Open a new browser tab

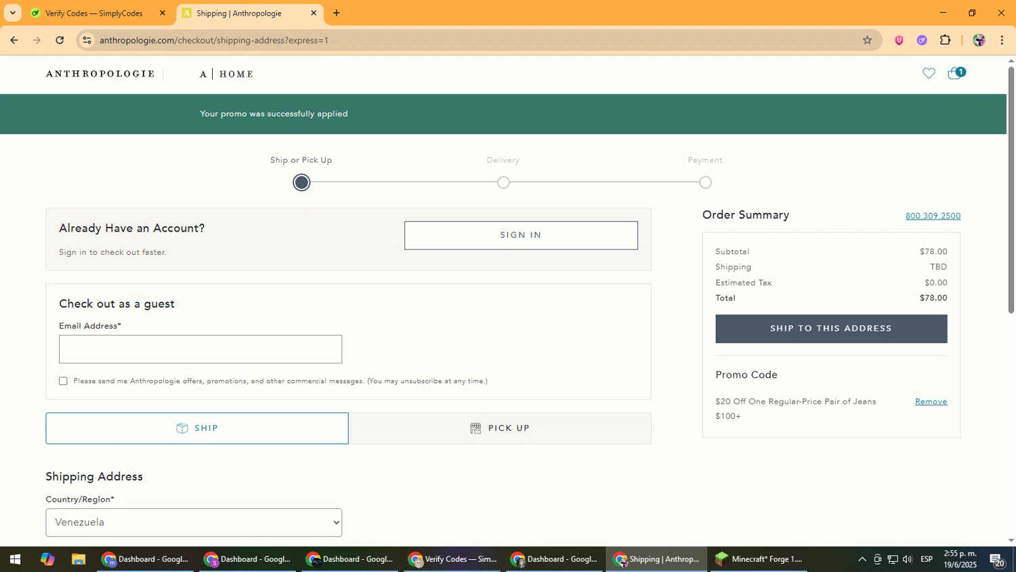pyautogui.click(x=337, y=13)
